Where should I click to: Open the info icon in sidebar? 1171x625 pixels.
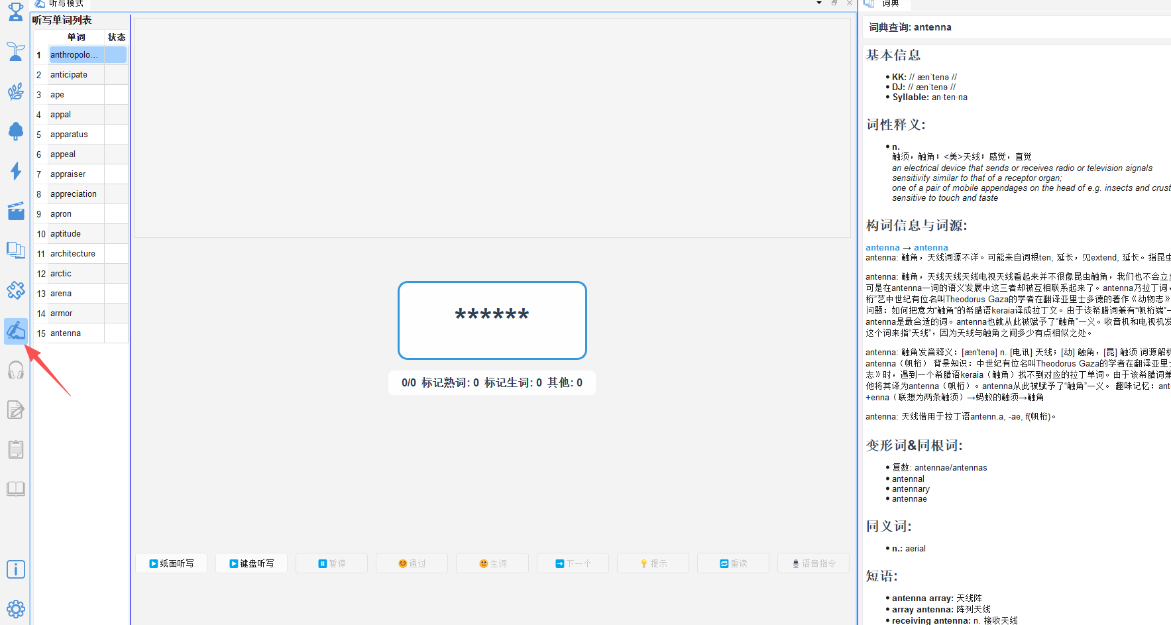15,569
